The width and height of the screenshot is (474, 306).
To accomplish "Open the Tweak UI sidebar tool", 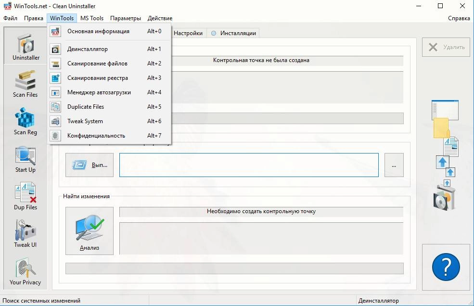I will (x=26, y=234).
